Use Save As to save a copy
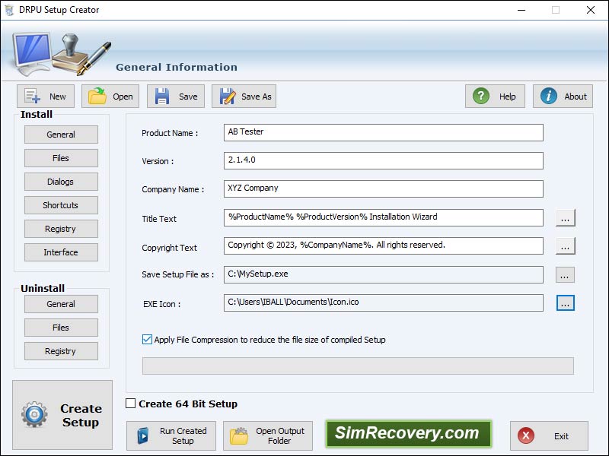Screen dimensions: 609x456 [243, 96]
